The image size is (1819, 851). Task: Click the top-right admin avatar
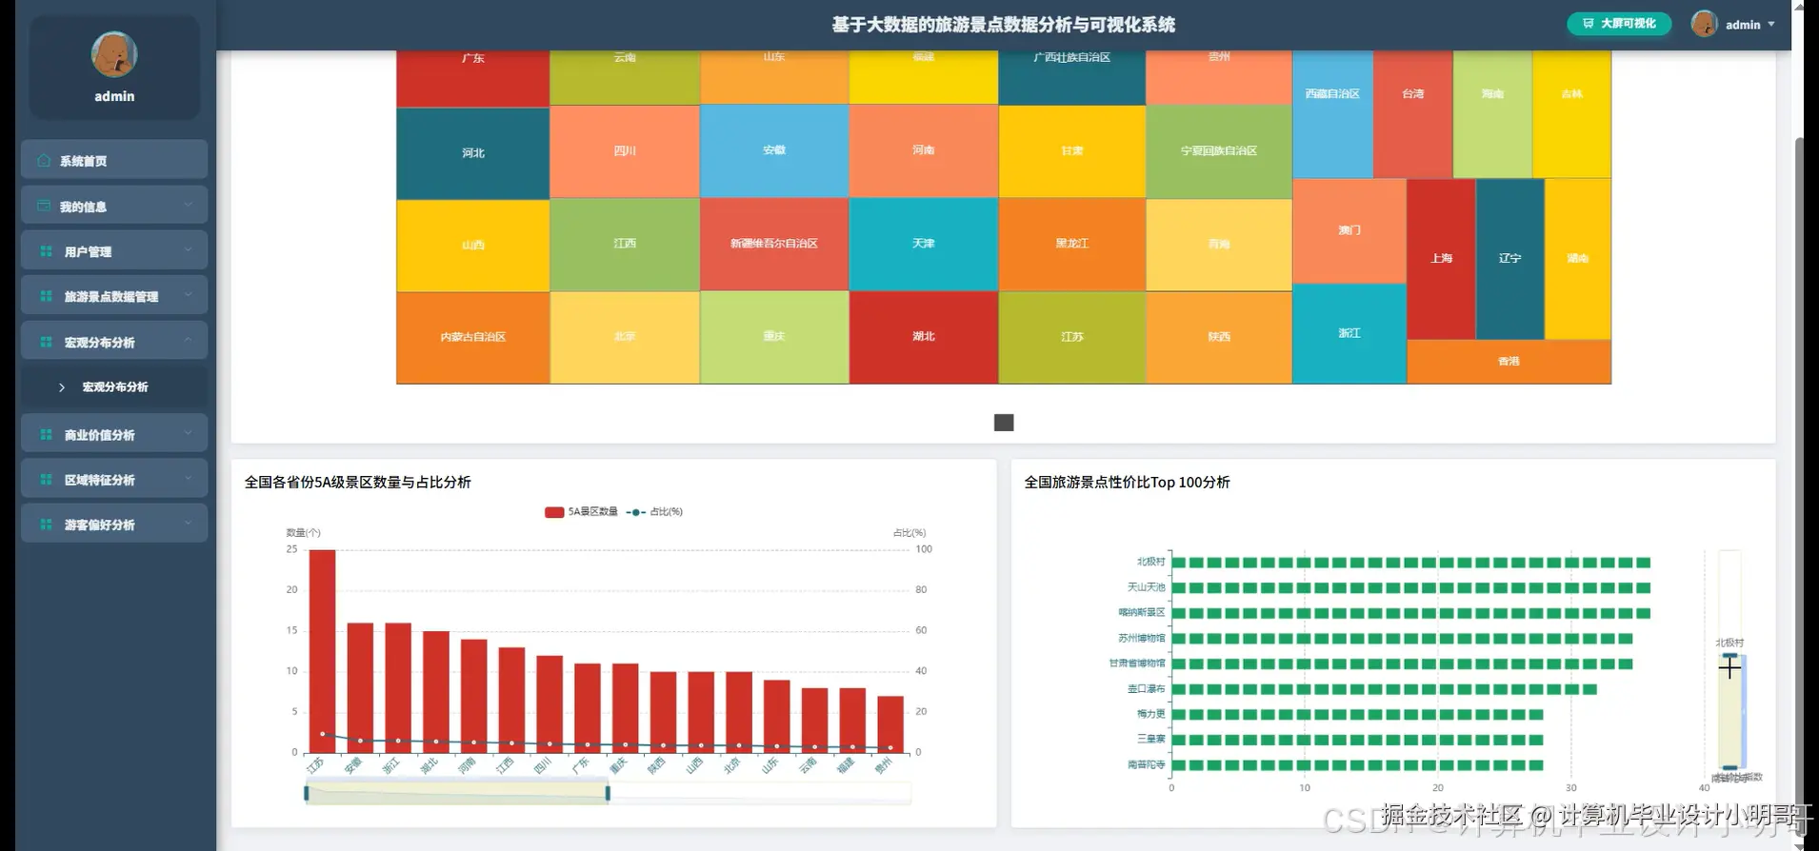(1704, 24)
